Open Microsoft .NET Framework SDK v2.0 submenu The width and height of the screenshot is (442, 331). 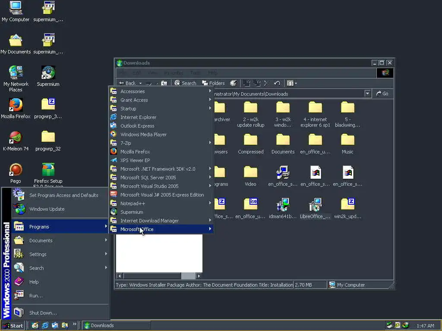(161, 169)
